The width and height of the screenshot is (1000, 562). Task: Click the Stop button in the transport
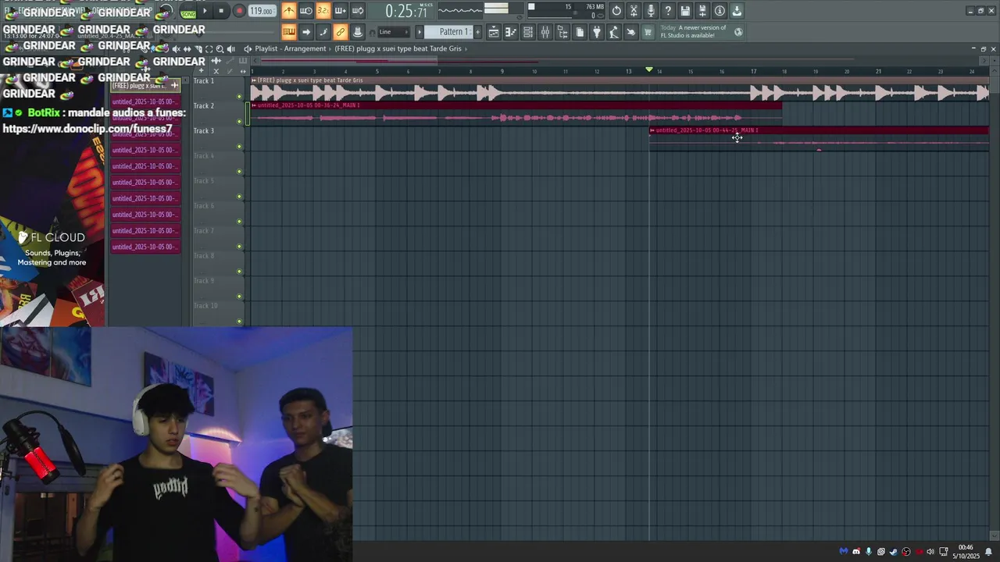point(221,11)
